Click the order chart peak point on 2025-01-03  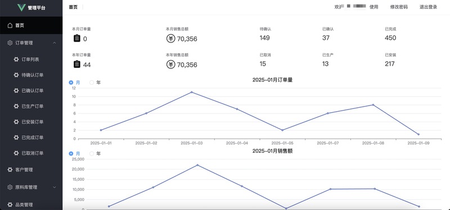192,92
